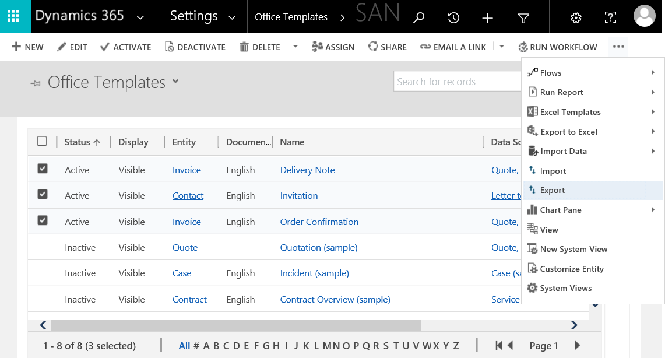Open the Email a Link dropdown arrow

tap(502, 47)
